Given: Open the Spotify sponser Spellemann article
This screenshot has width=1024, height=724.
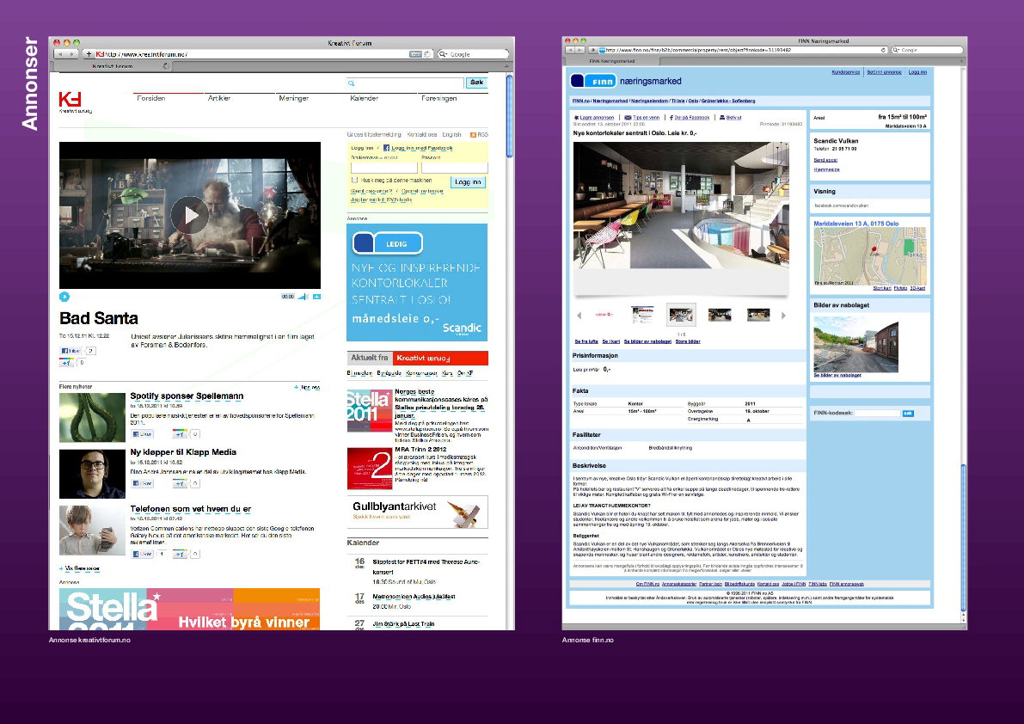Looking at the screenshot, I should pos(187,396).
